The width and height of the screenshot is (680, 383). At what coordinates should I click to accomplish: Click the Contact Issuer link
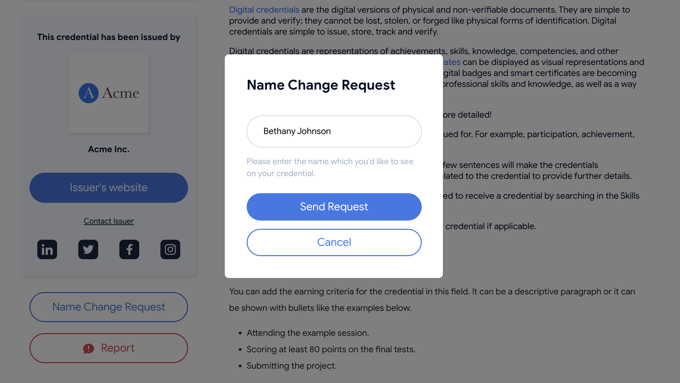coord(108,221)
